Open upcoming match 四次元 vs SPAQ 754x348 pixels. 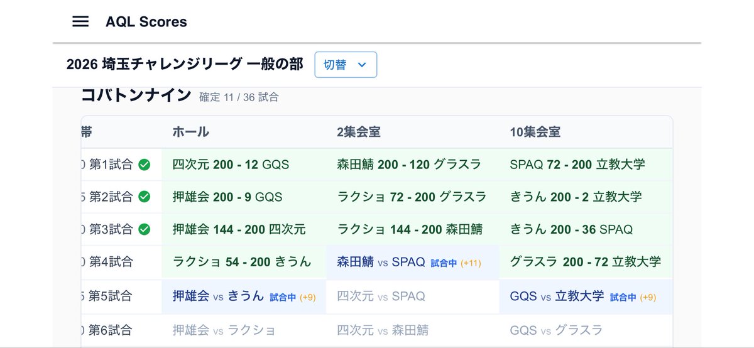413,296
